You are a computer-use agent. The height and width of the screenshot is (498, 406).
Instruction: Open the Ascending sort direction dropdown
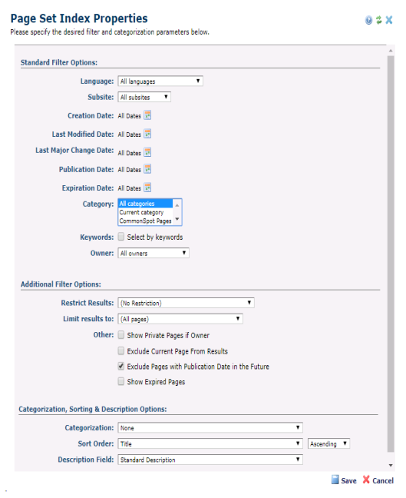pyautogui.click(x=328, y=443)
